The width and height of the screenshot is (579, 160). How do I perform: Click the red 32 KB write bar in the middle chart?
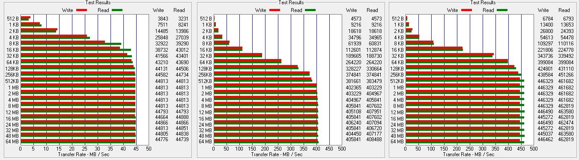pos(238,54)
